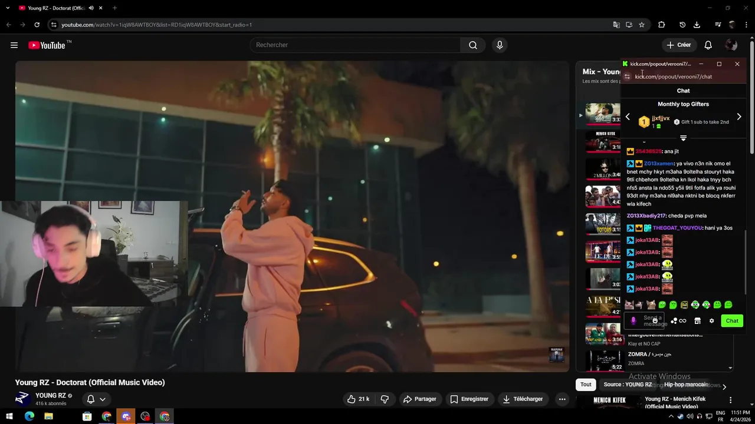Switch the ENG FR input language
The height and width of the screenshot is (424, 755).
pos(721,416)
